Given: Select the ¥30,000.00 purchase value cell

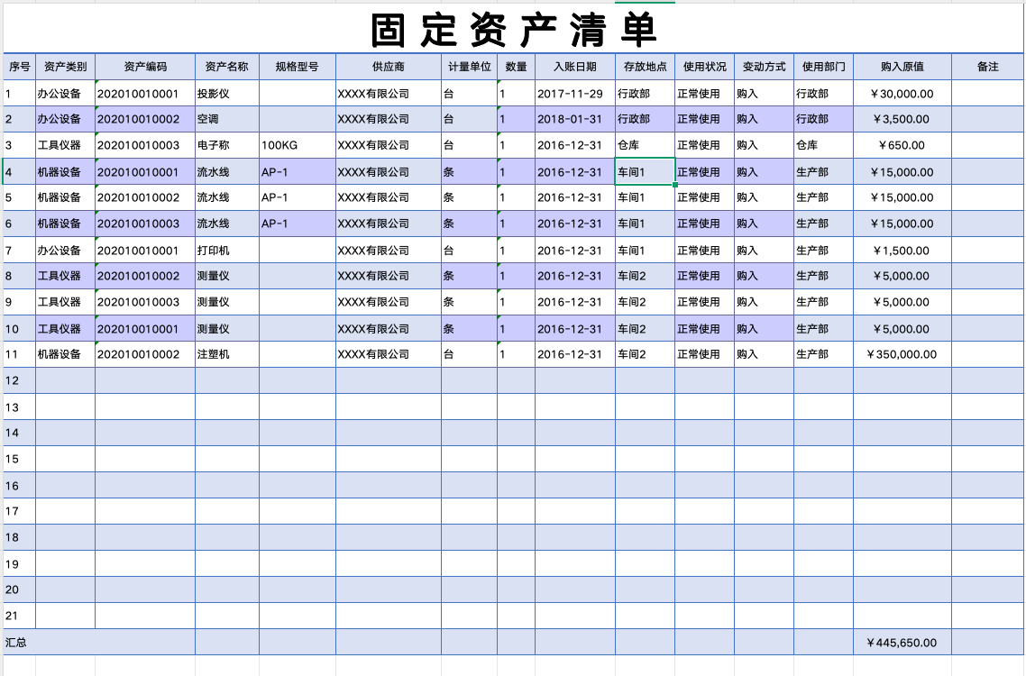Looking at the screenshot, I should tap(902, 94).
